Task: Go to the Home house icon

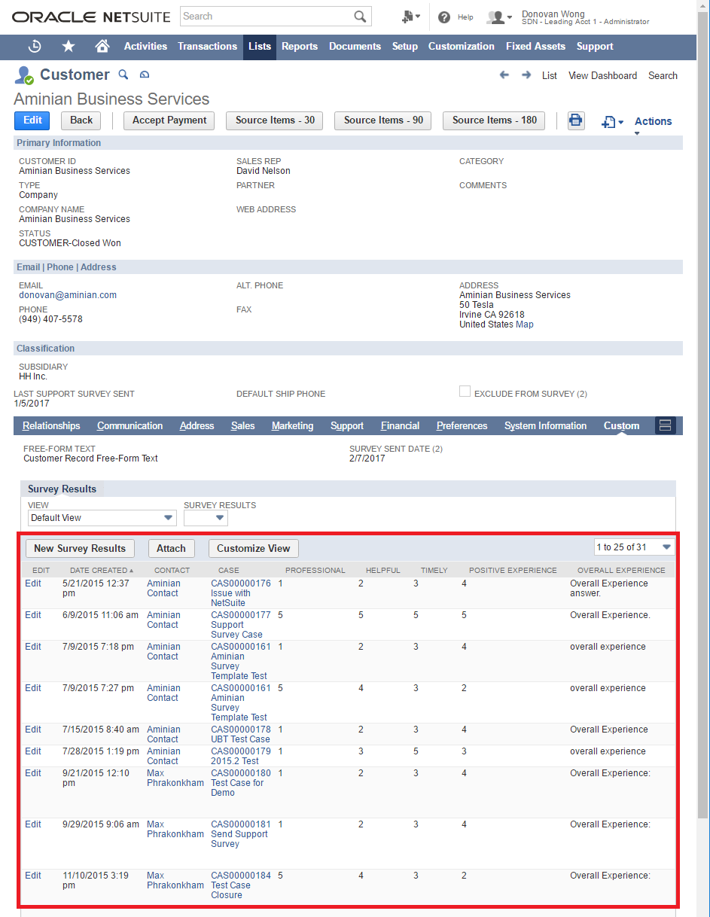Action: [102, 47]
